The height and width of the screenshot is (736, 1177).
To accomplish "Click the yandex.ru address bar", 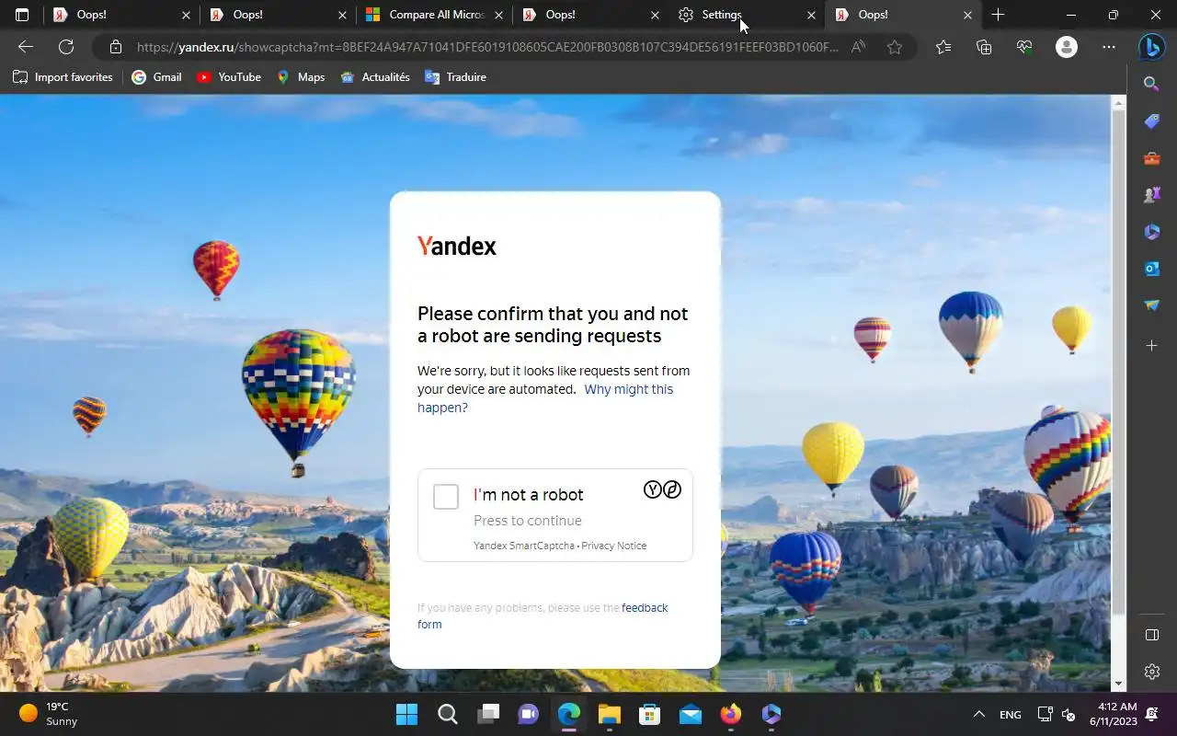I will click(487, 47).
